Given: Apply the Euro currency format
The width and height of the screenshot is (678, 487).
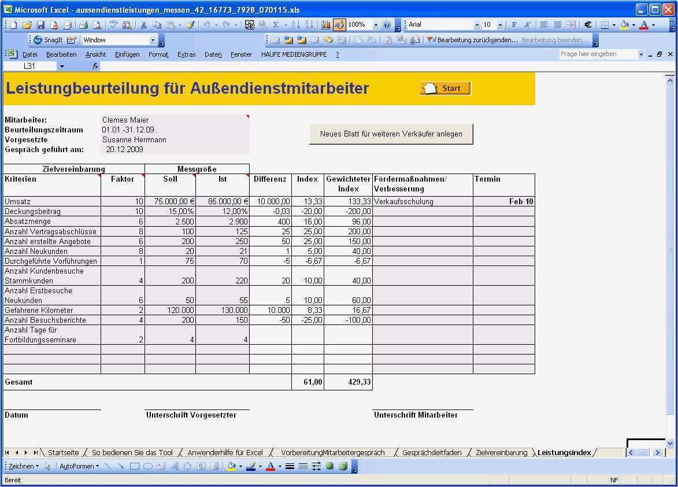Looking at the screenshot, I should (587, 25).
